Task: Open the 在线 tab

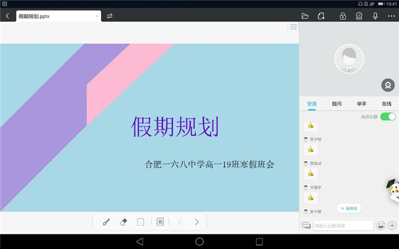Action: pos(387,104)
